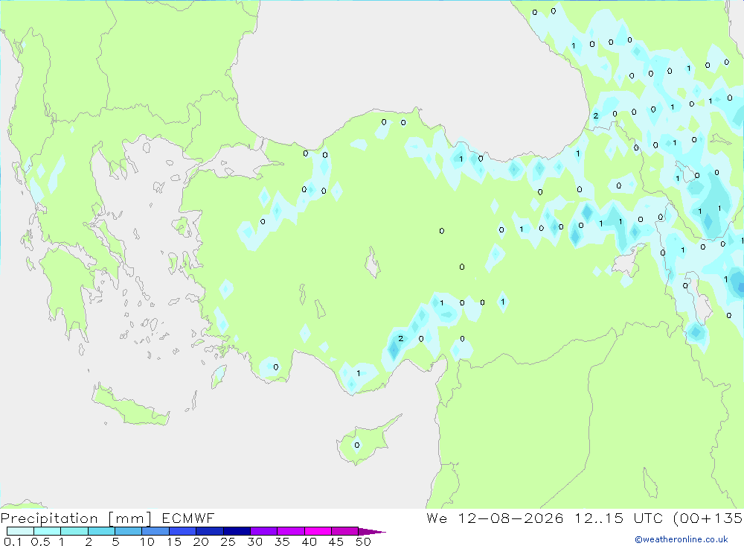The image size is (744, 546).
Task: Click the 0.1–0.5 mm lightest cyan legend swatch
Action: (20, 531)
